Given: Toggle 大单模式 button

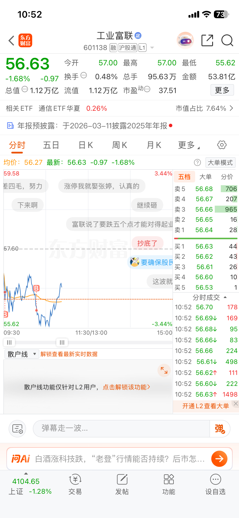Looking at the screenshot, I should (220, 162).
